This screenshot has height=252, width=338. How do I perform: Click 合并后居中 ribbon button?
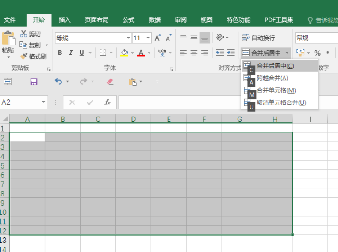pyautogui.click(x=262, y=53)
